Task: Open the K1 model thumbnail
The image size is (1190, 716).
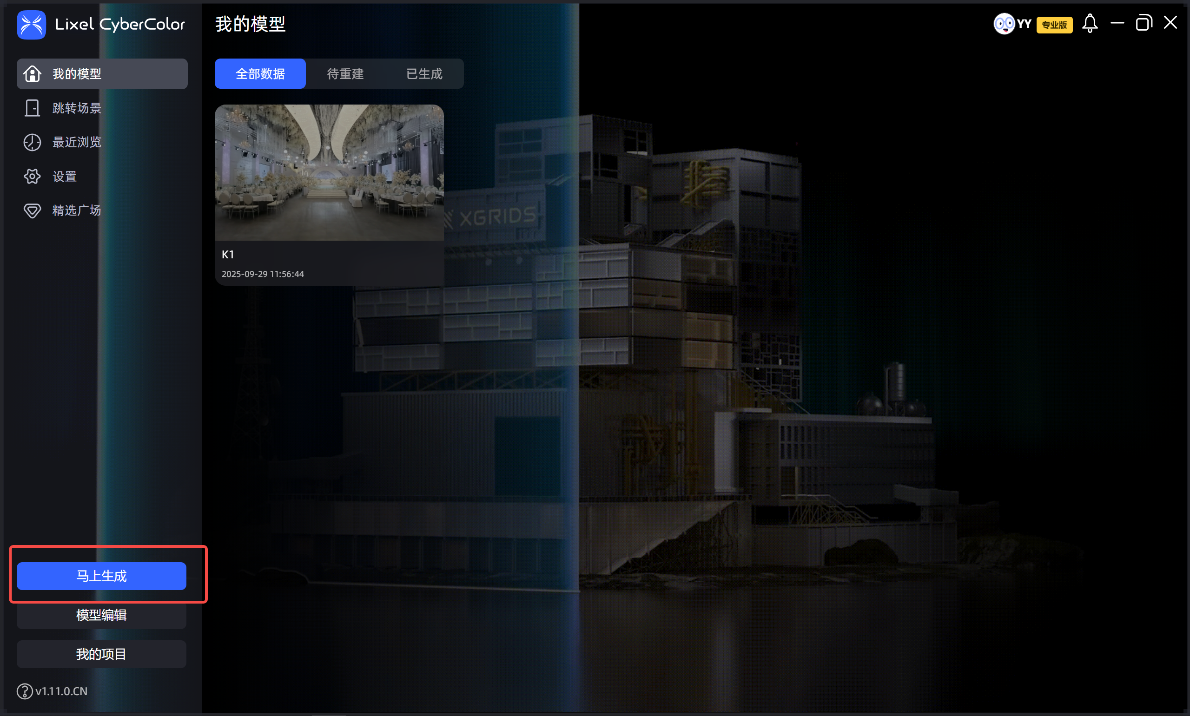Action: [x=329, y=173]
